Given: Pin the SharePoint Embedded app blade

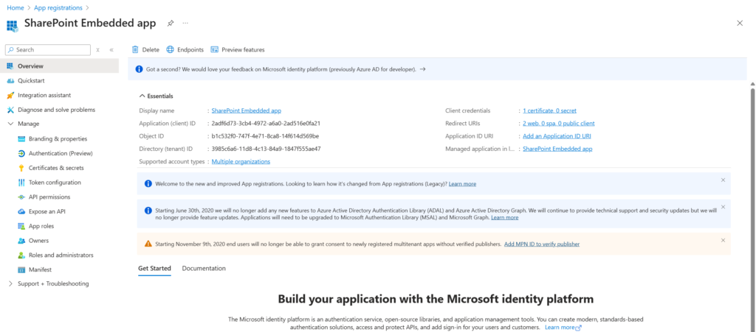Looking at the screenshot, I should (x=171, y=23).
